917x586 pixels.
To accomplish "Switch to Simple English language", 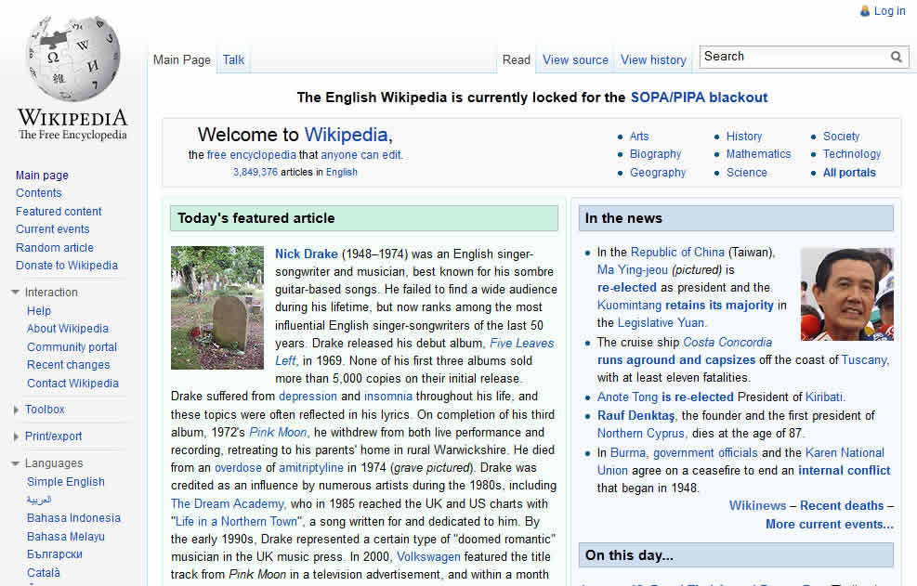I will click(x=65, y=482).
